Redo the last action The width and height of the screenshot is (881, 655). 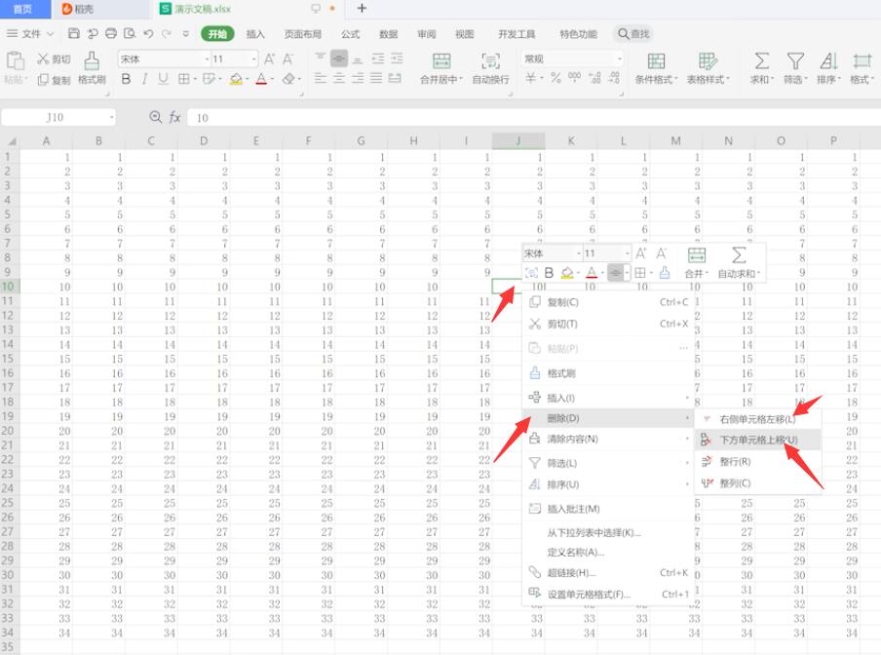pyautogui.click(x=167, y=34)
